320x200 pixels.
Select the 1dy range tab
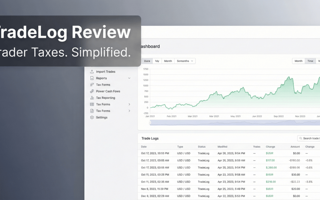point(157,61)
